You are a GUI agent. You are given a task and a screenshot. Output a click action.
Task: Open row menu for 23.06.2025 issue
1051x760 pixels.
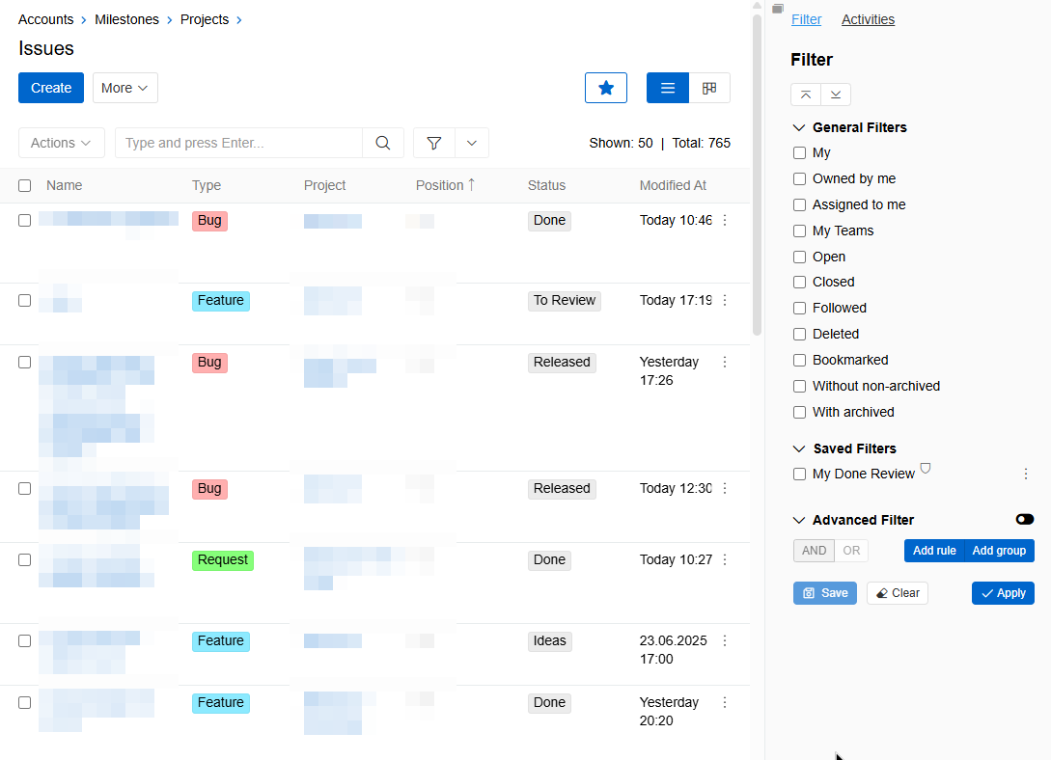(725, 640)
